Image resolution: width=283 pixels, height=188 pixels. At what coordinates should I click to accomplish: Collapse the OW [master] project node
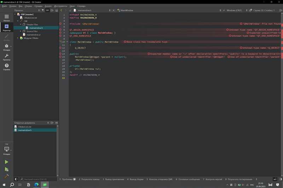pyautogui.click(x=15, y=14)
